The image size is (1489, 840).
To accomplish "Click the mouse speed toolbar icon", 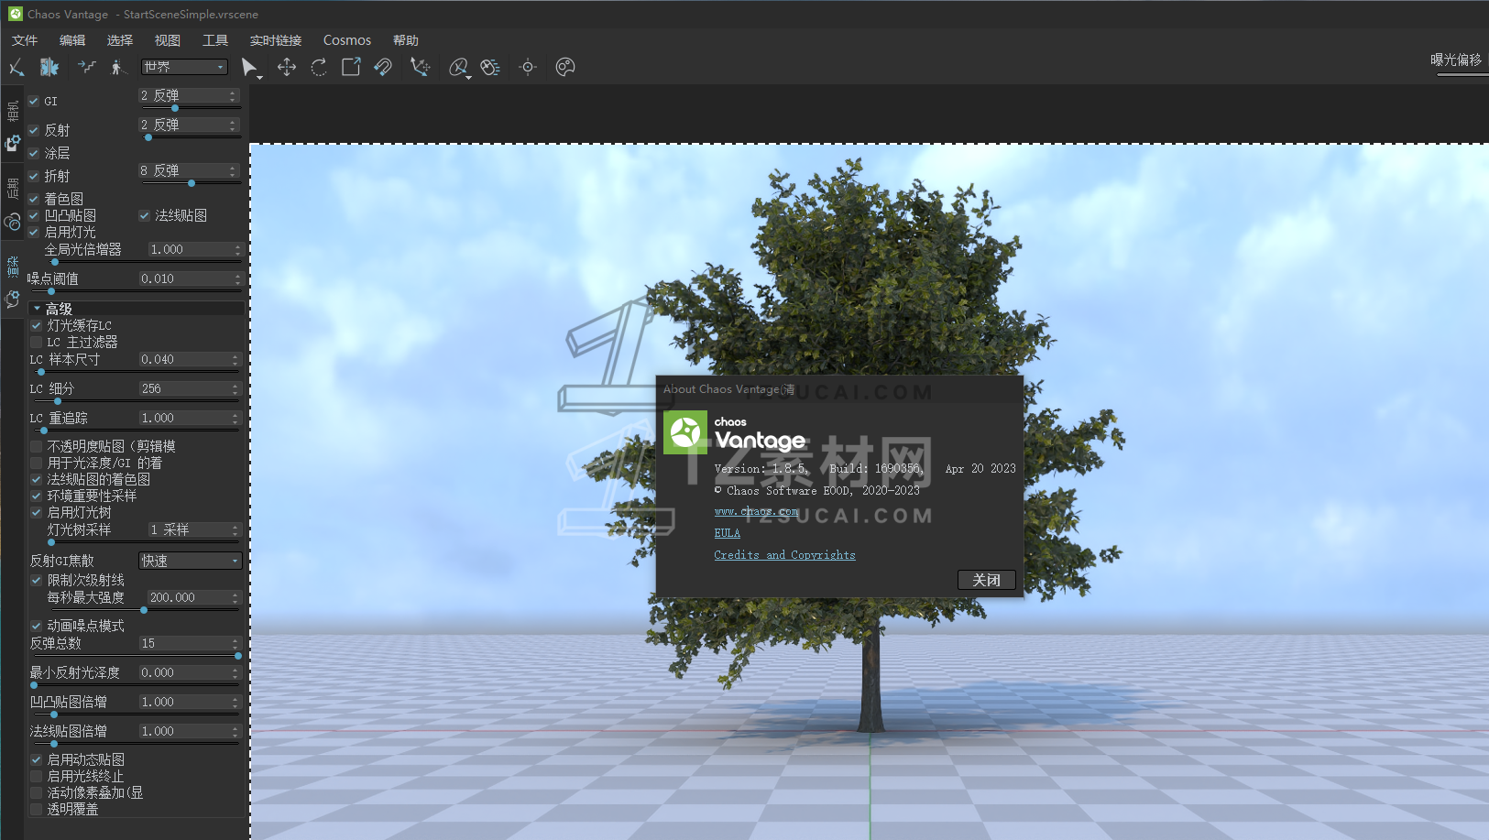I will point(490,67).
